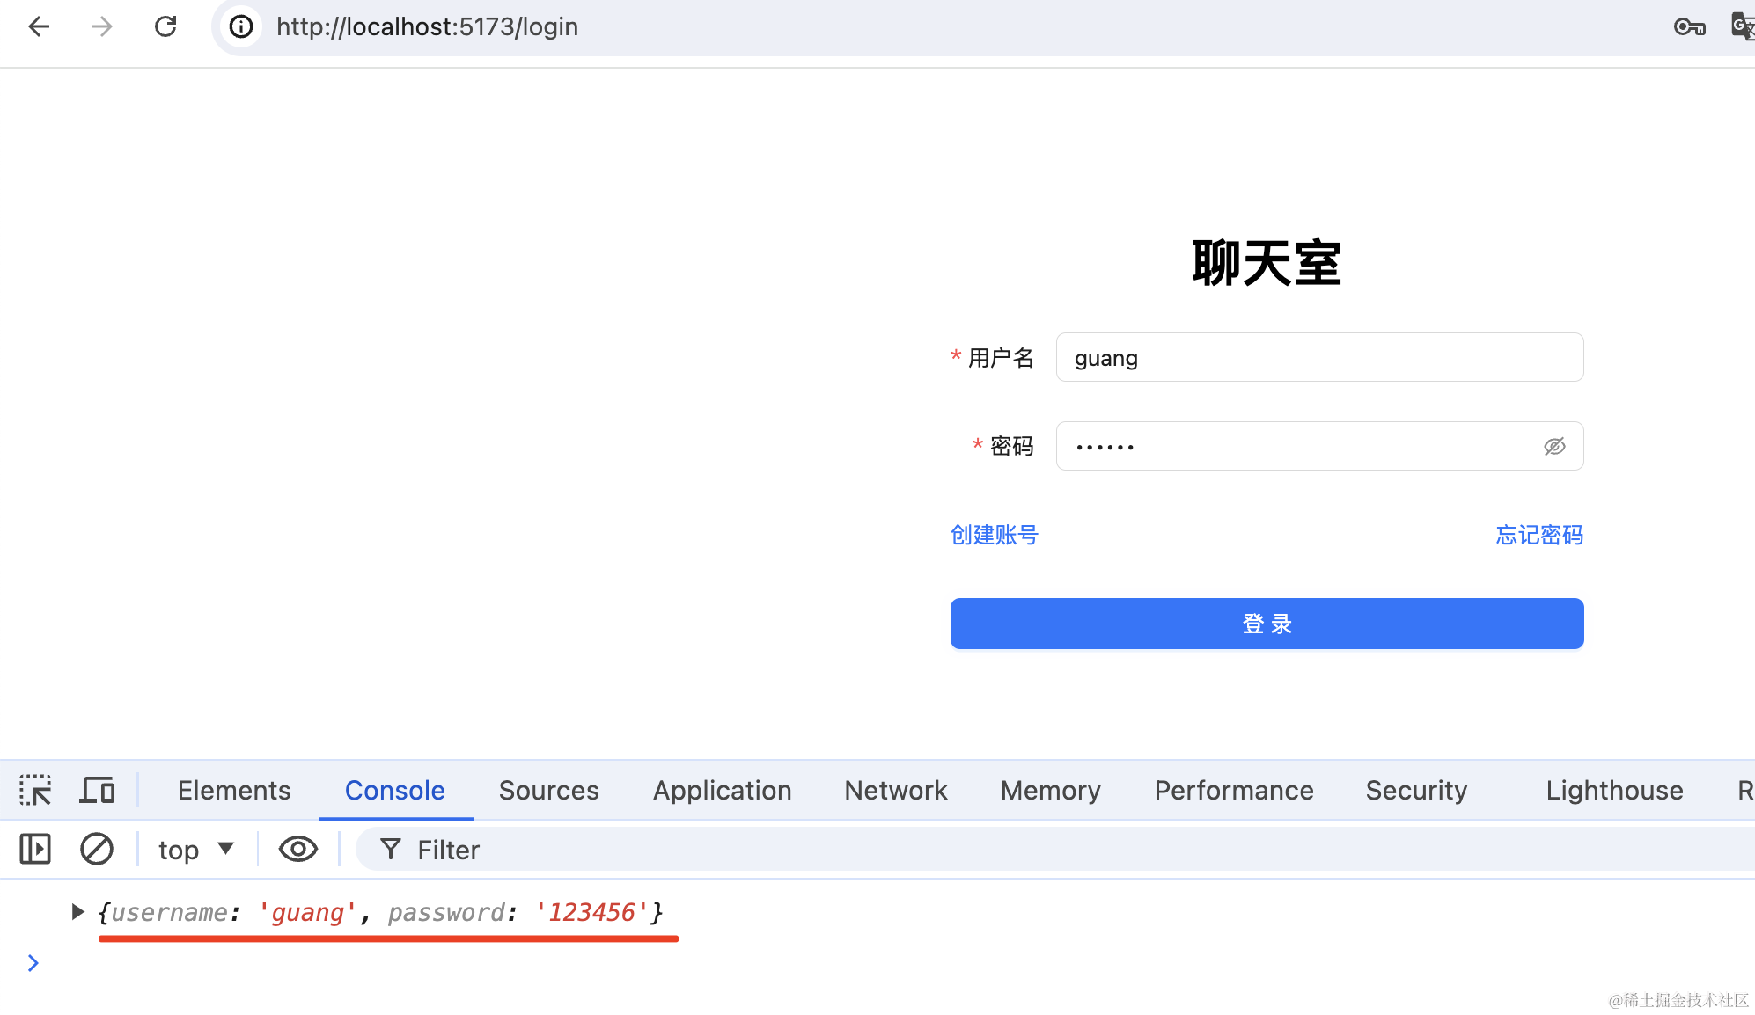The width and height of the screenshot is (1755, 1015).
Task: Switch to the Network tab
Action: point(895,790)
